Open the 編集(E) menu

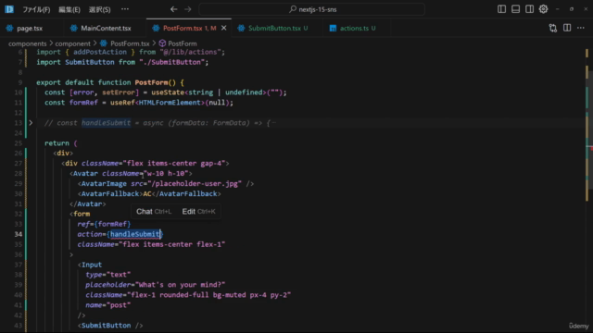tap(69, 9)
